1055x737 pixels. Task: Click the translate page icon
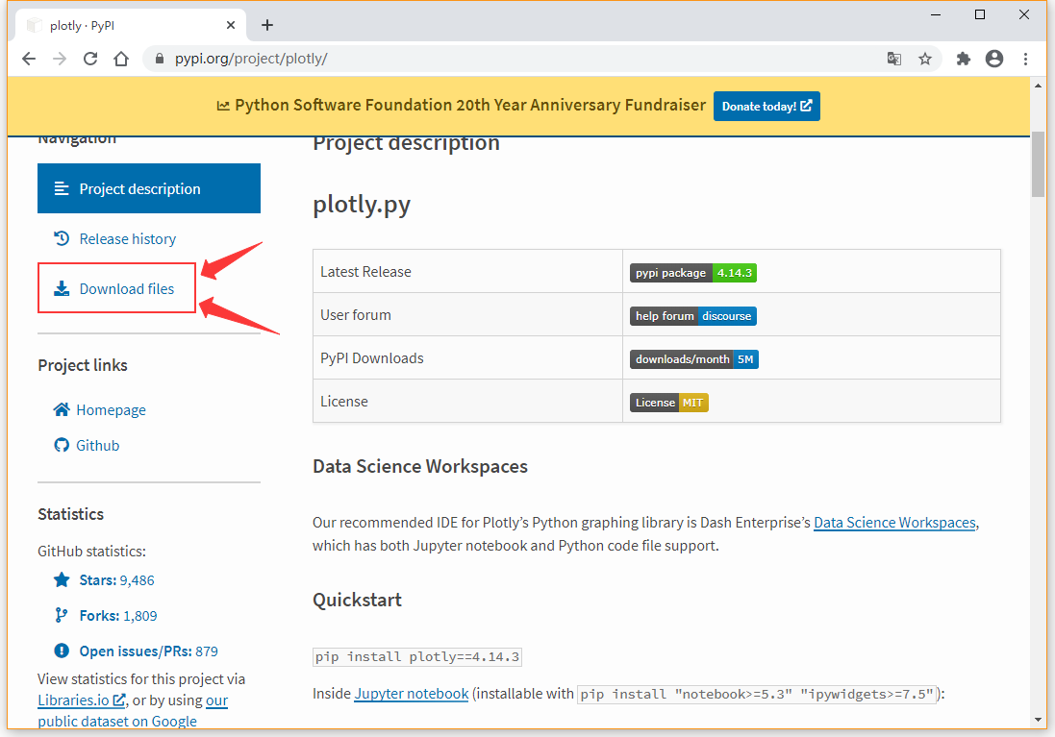894,59
